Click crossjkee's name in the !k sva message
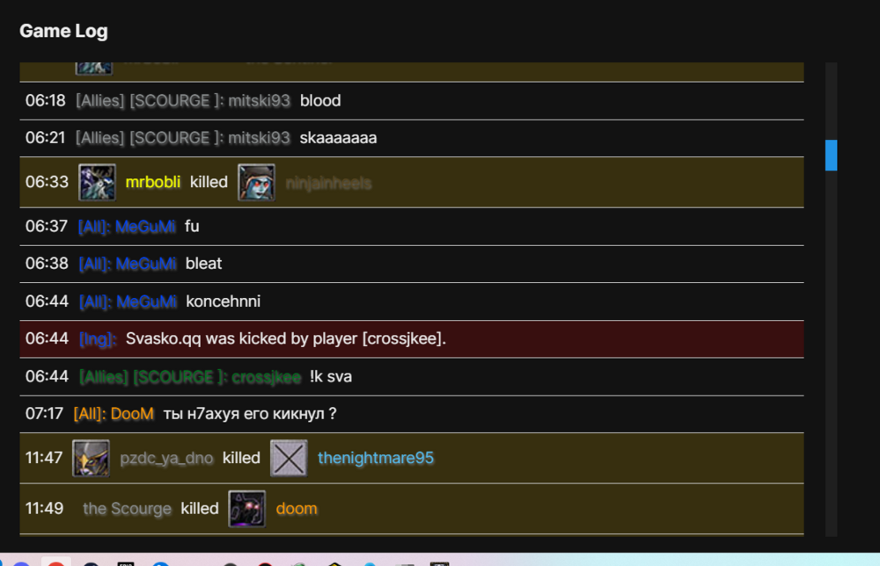 coord(266,376)
